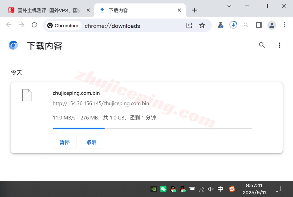Check battery power tray icon
Image resolution: width=293 pixels, height=197 pixels.
point(192,189)
